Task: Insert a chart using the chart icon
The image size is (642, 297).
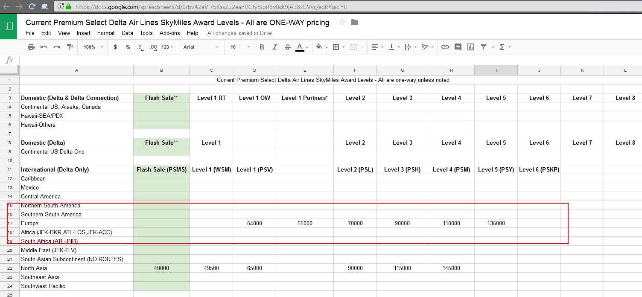Action: 471,47
